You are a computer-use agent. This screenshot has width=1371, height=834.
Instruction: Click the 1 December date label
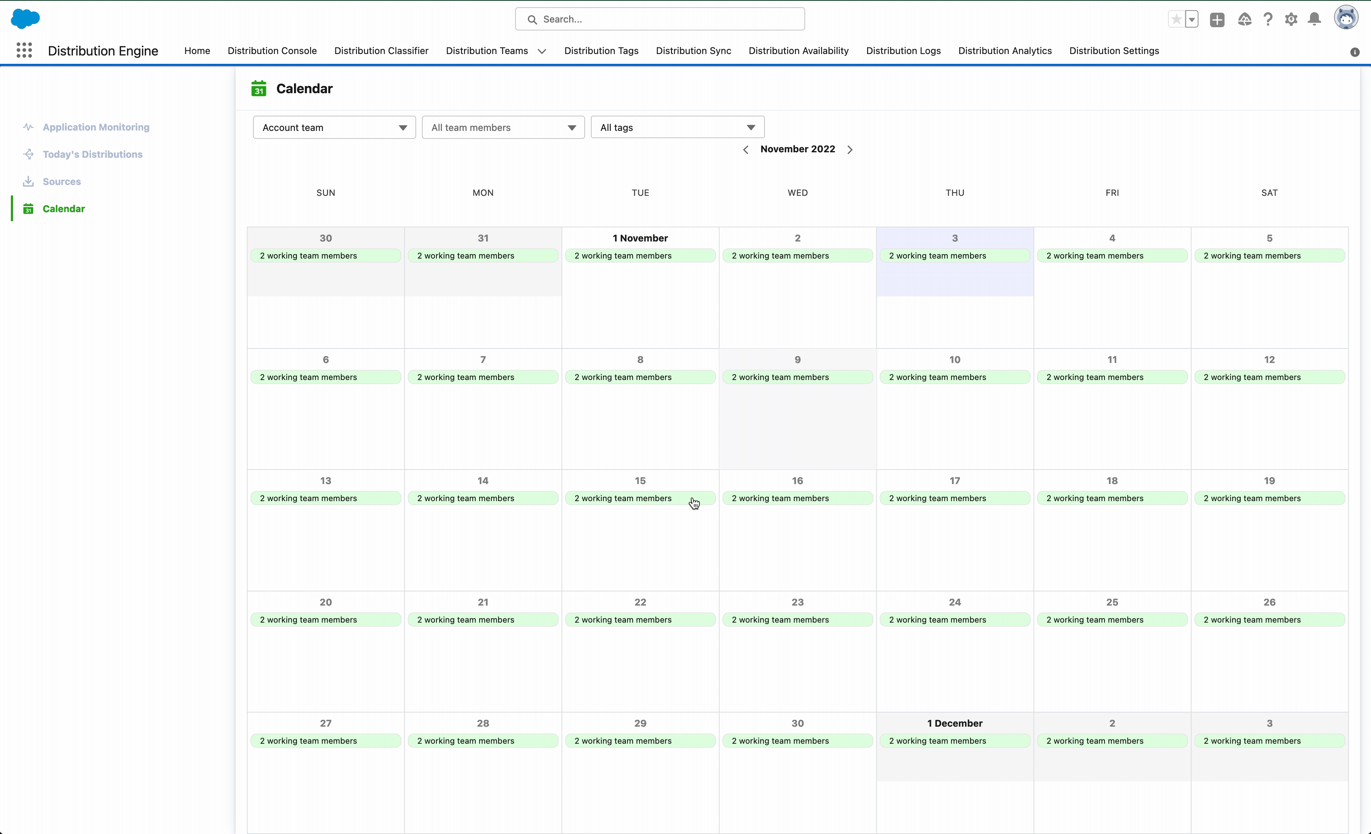click(x=955, y=723)
